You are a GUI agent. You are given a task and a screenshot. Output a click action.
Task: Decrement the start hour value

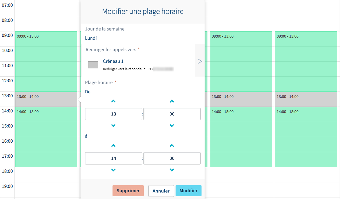point(113,125)
